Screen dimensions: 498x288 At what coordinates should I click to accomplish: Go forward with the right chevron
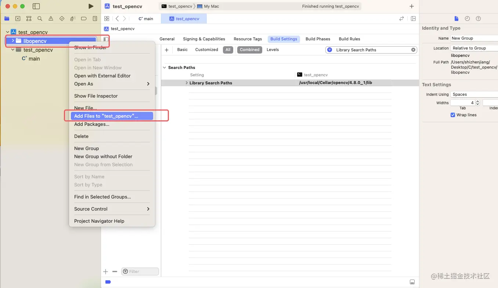(x=124, y=19)
